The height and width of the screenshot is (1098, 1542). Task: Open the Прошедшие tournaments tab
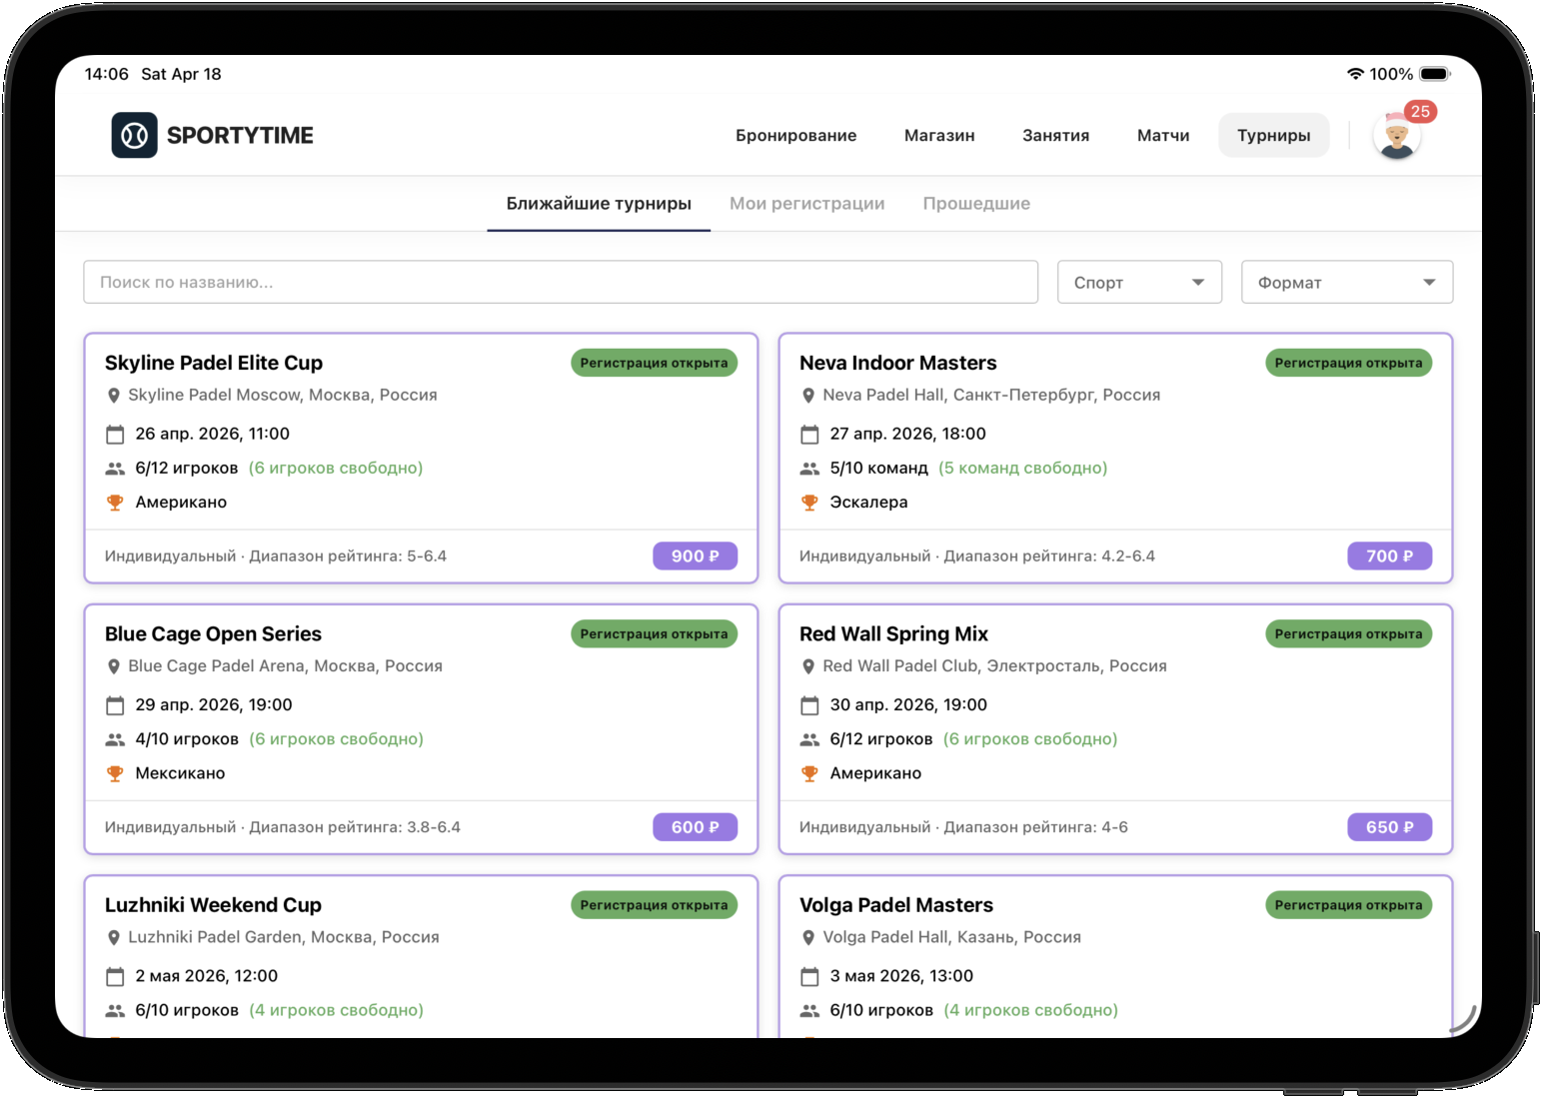[x=975, y=204]
